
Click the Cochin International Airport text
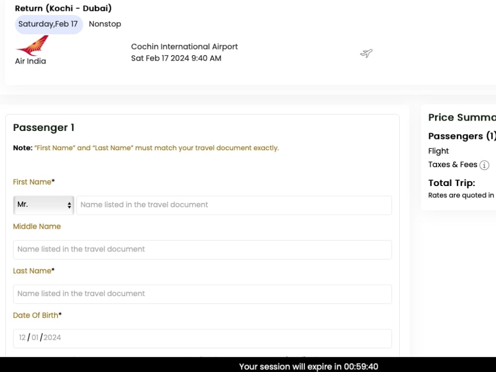pos(184,46)
